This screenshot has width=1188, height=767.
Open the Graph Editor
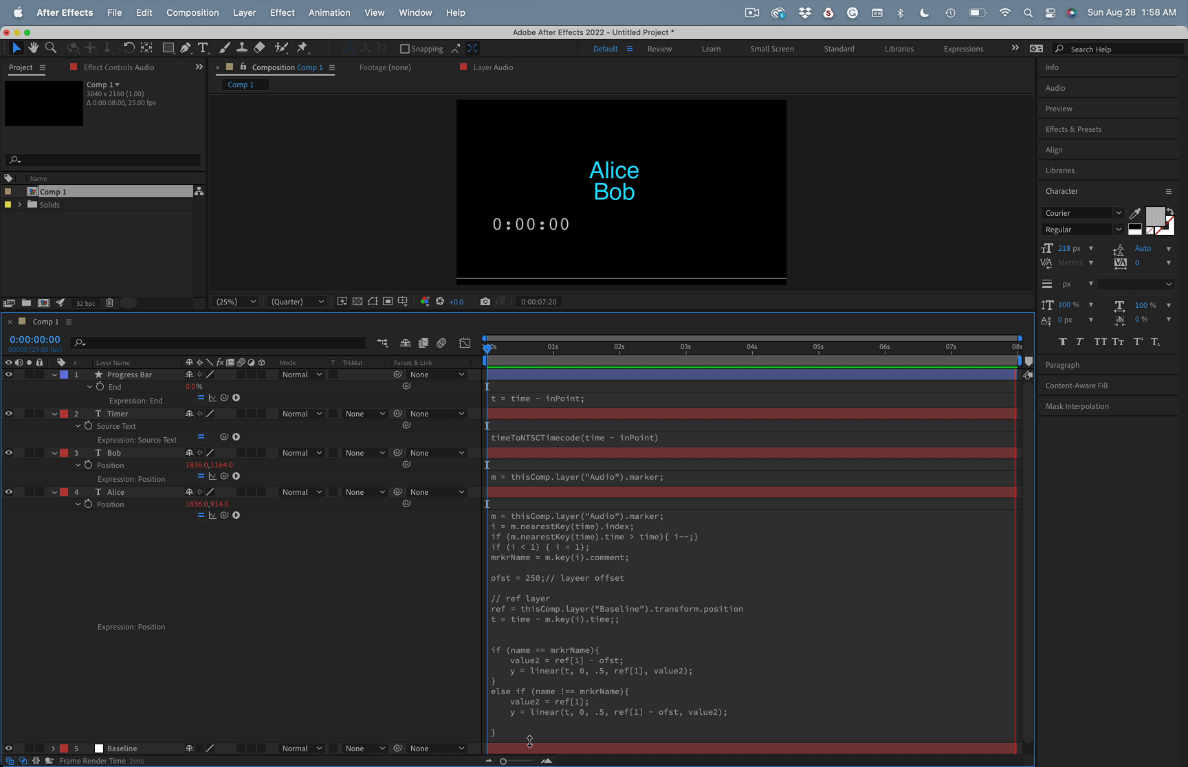pyautogui.click(x=465, y=342)
